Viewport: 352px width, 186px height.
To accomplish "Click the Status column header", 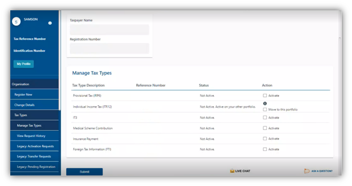I will coord(204,85).
